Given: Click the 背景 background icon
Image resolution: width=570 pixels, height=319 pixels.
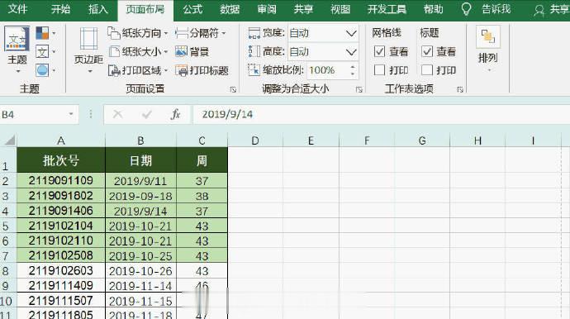Looking at the screenshot, I should pyautogui.click(x=181, y=51).
